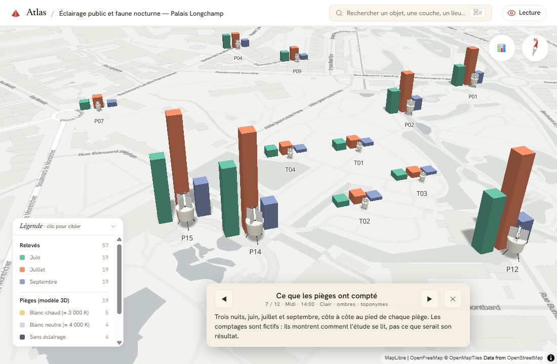Image resolution: width=557 pixels, height=364 pixels.
Task: Click the T02 trap 3D model
Action: (x=365, y=203)
